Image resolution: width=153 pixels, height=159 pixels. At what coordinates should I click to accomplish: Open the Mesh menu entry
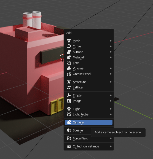click(x=88, y=41)
